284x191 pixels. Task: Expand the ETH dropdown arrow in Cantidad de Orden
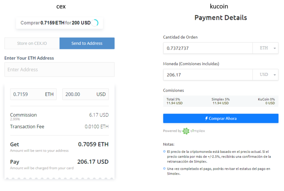point(275,48)
